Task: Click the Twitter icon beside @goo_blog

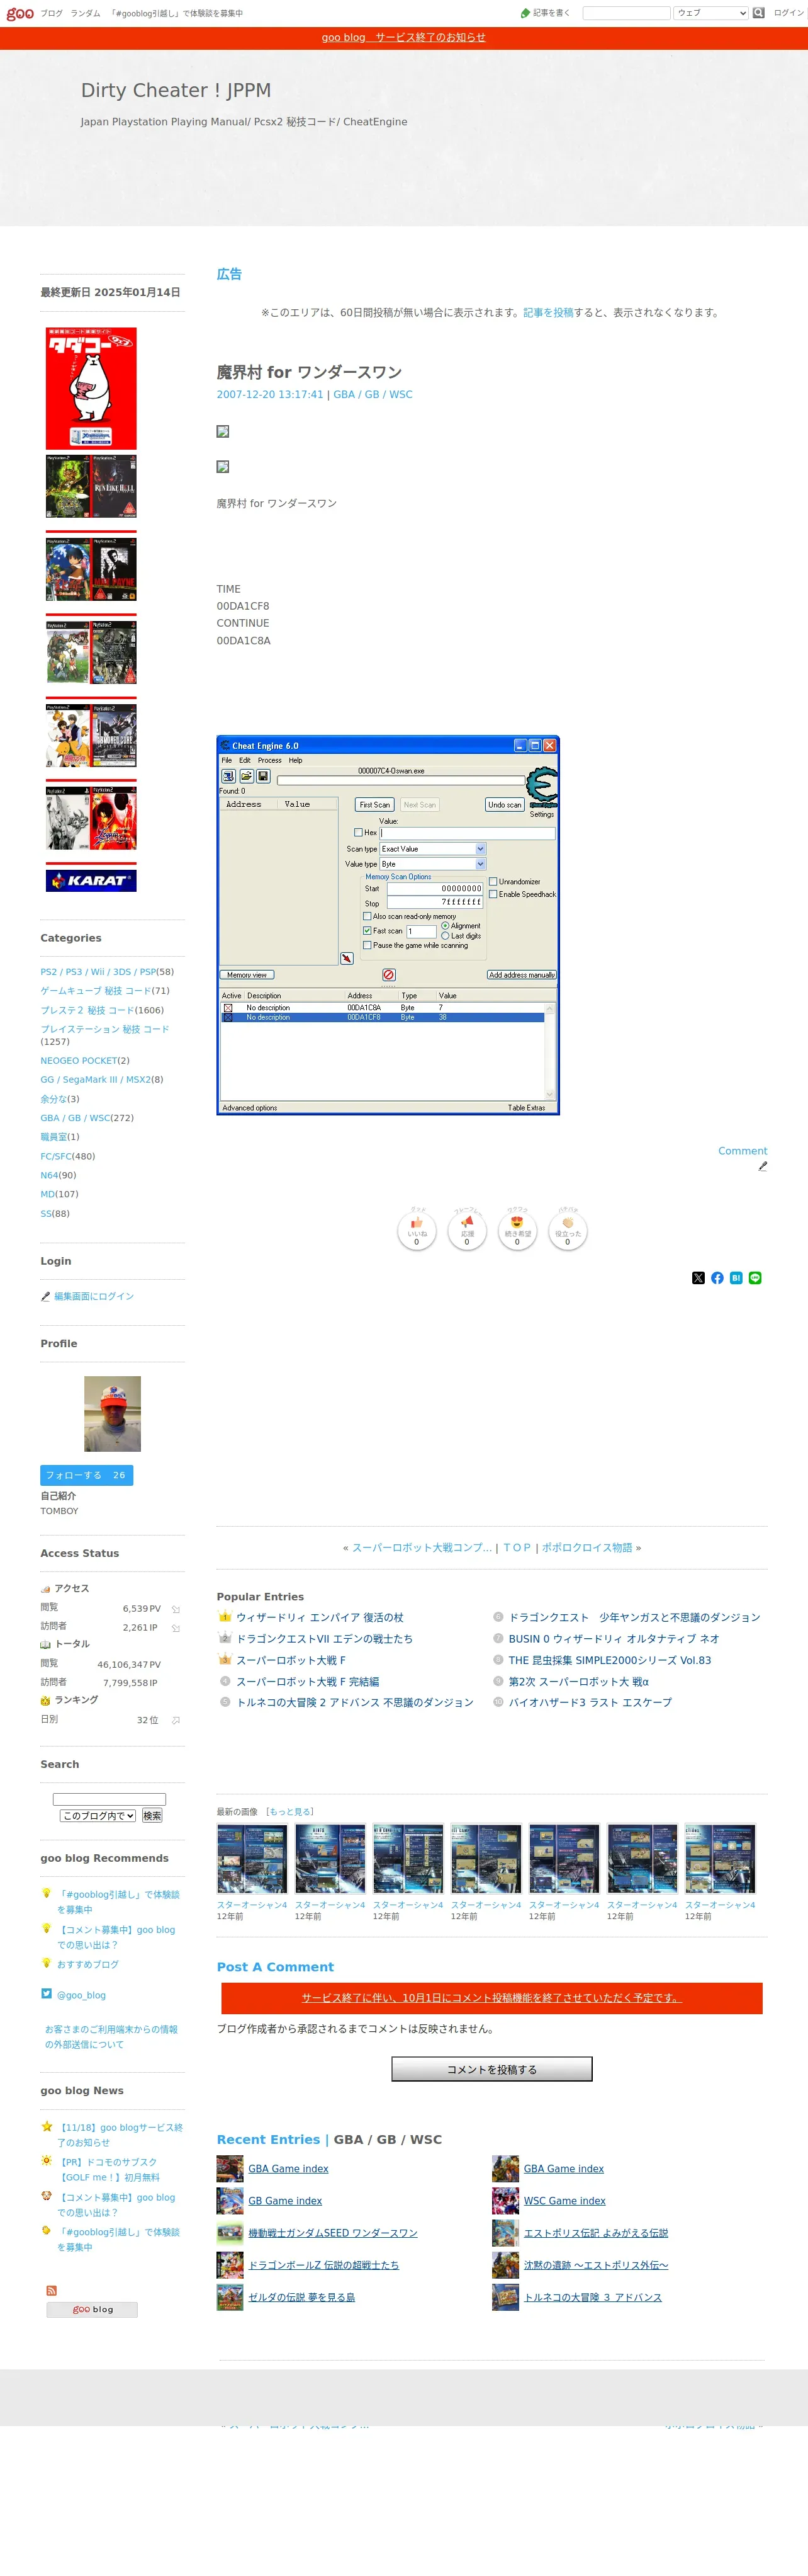Action: (x=46, y=1993)
